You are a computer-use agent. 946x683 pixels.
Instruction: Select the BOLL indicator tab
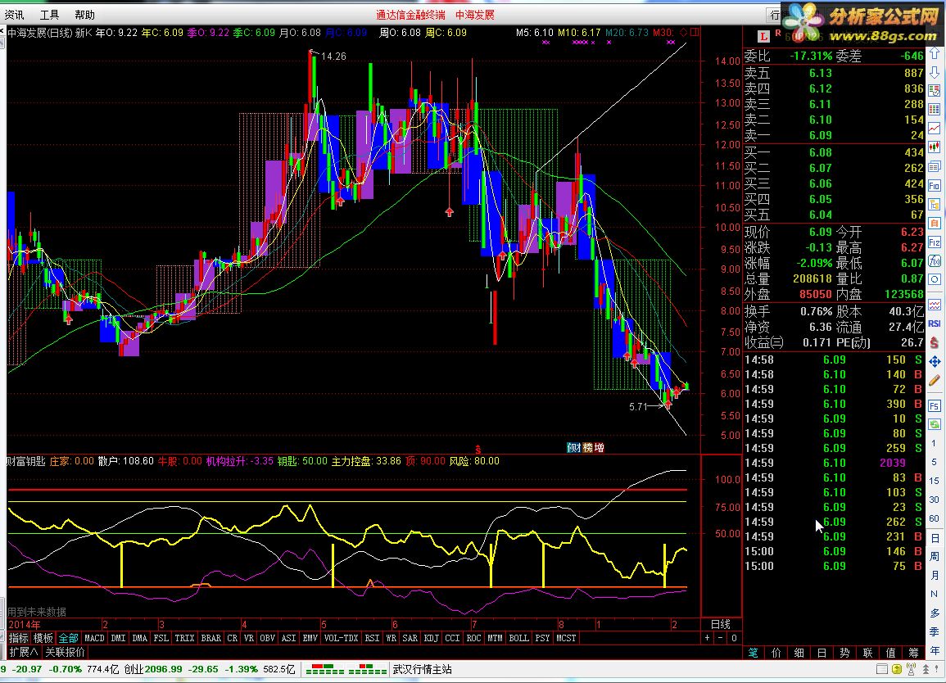click(518, 638)
